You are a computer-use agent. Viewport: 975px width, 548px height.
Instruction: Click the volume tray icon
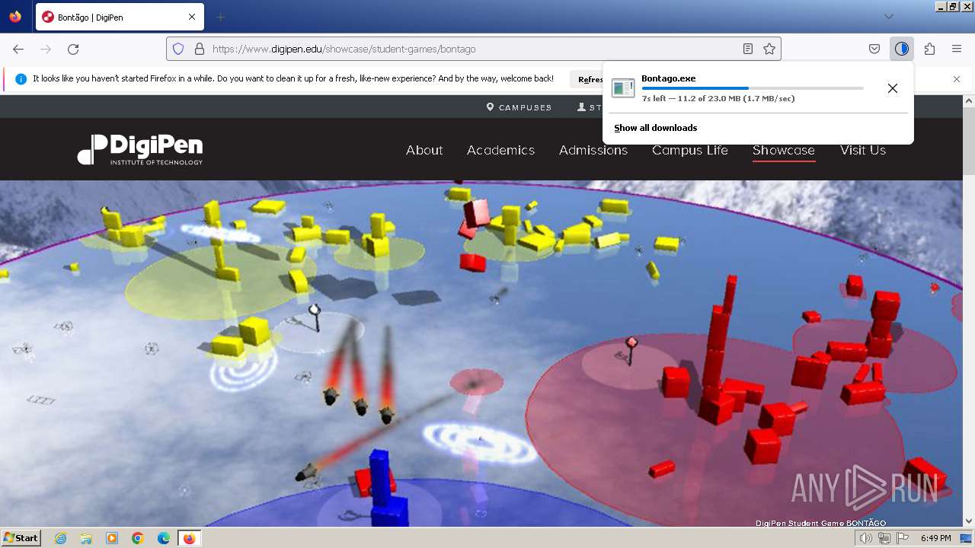click(866, 538)
